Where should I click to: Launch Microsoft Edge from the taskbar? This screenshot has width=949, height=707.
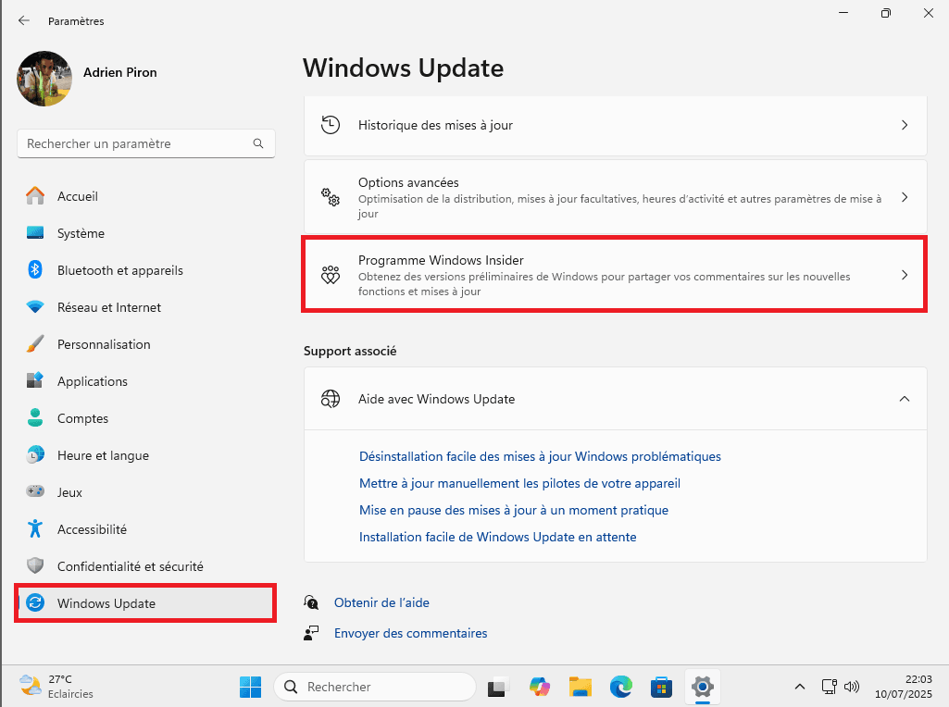coord(621,687)
